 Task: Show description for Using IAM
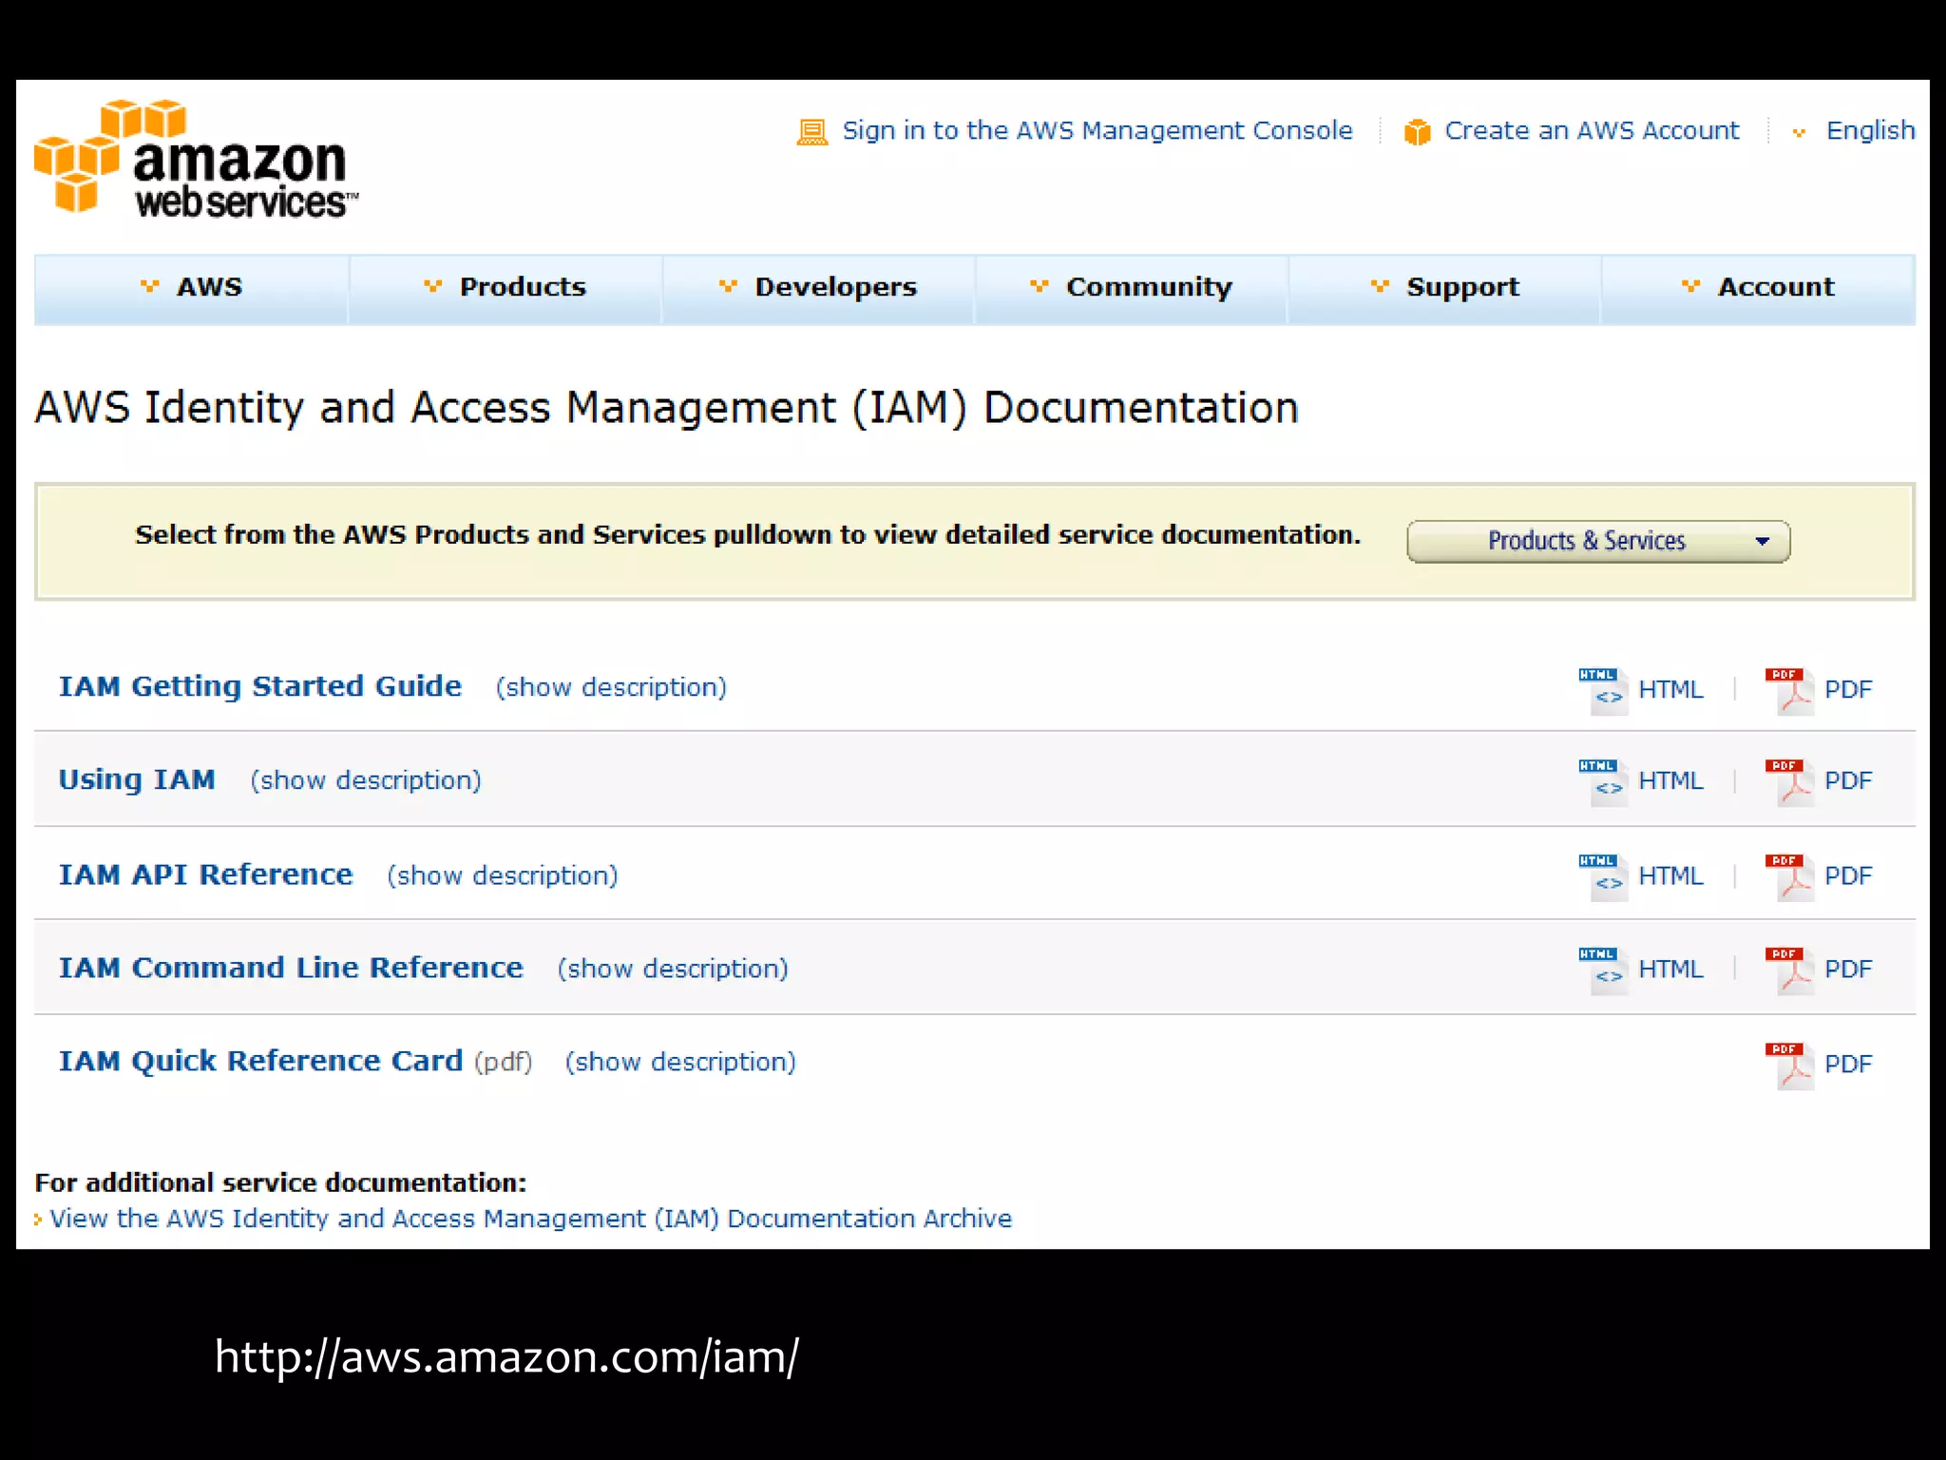pos(366,780)
